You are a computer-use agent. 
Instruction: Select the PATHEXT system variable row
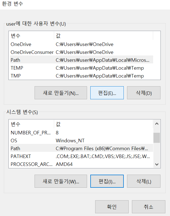click(82, 156)
